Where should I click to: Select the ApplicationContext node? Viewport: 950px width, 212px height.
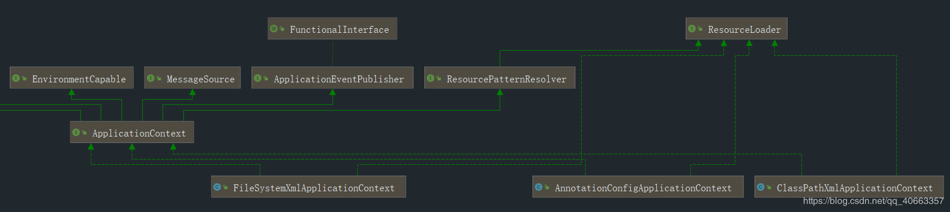[132, 132]
